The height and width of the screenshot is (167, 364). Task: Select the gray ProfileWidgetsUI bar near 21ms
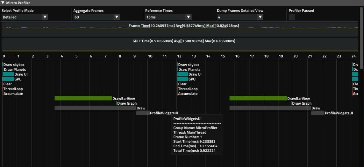318,113
